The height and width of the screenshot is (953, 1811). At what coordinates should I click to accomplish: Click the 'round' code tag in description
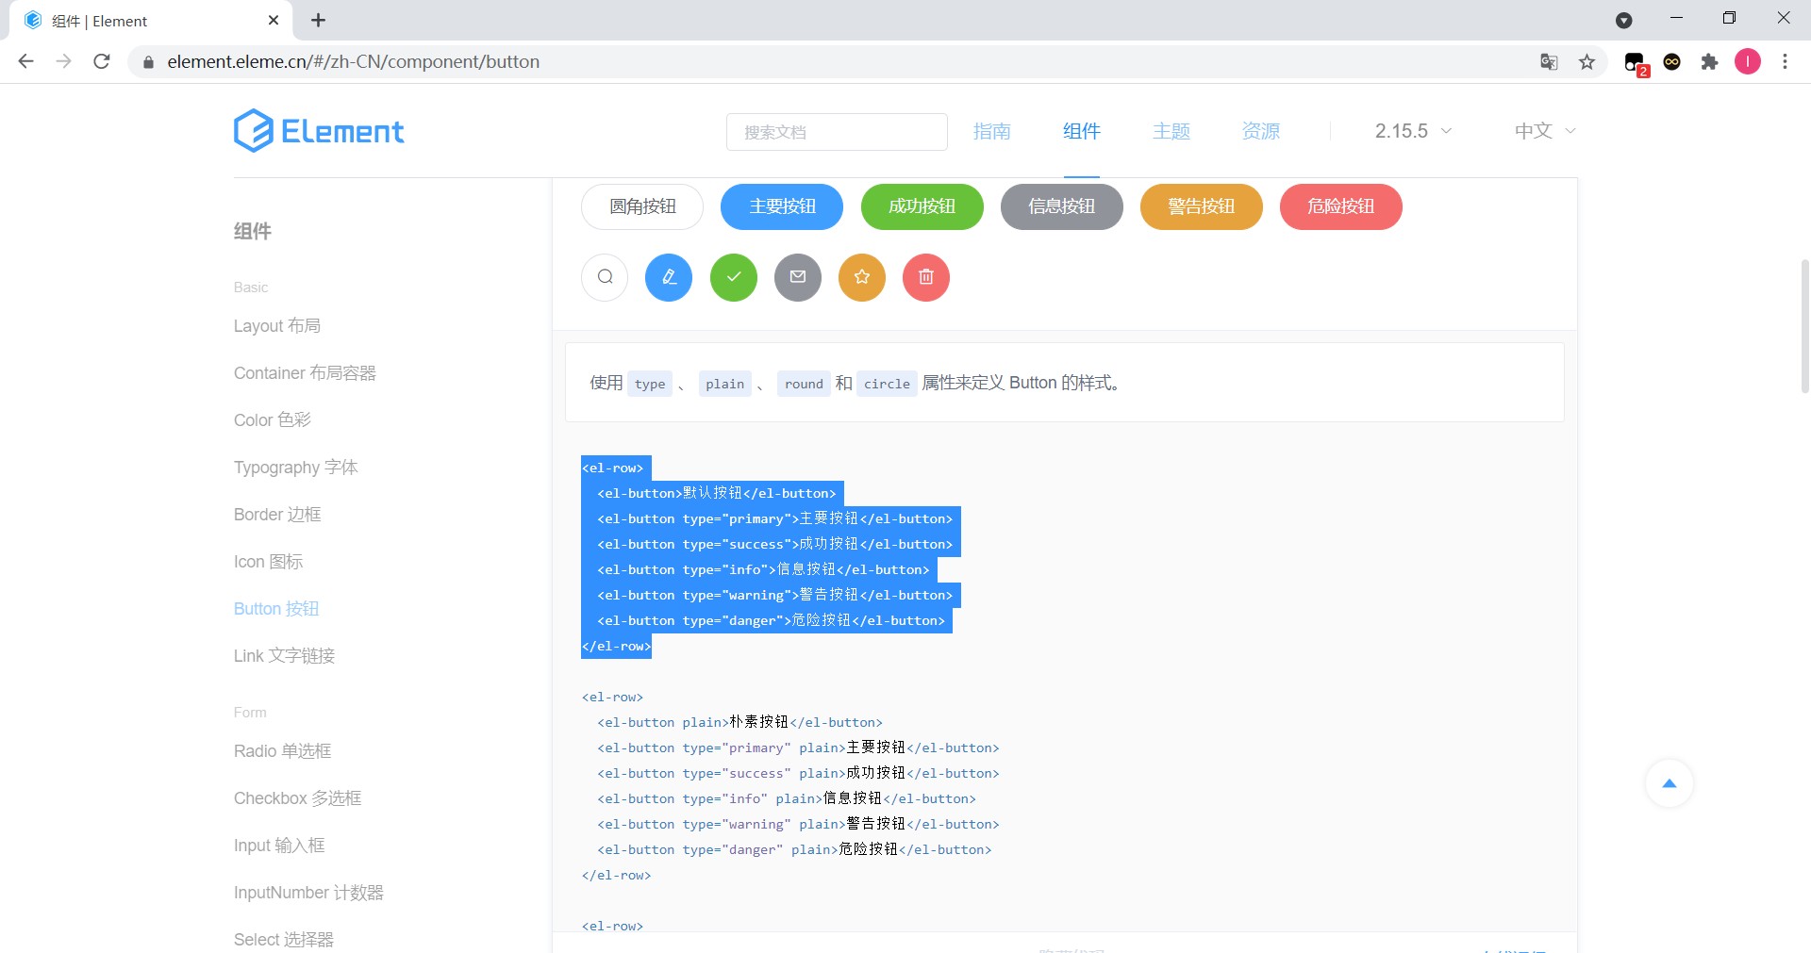[x=804, y=384]
